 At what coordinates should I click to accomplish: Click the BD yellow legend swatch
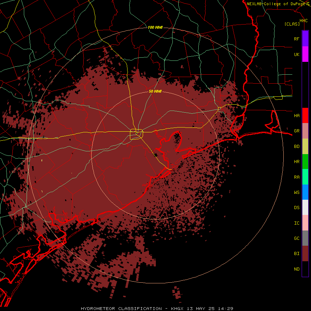305,146
